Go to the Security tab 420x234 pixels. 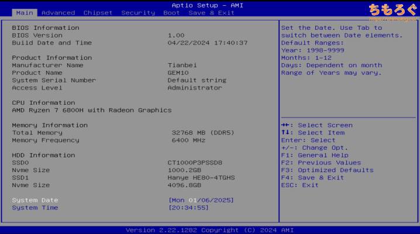138,13
